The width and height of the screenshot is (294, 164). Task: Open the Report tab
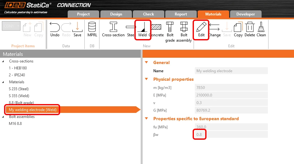[181, 14]
